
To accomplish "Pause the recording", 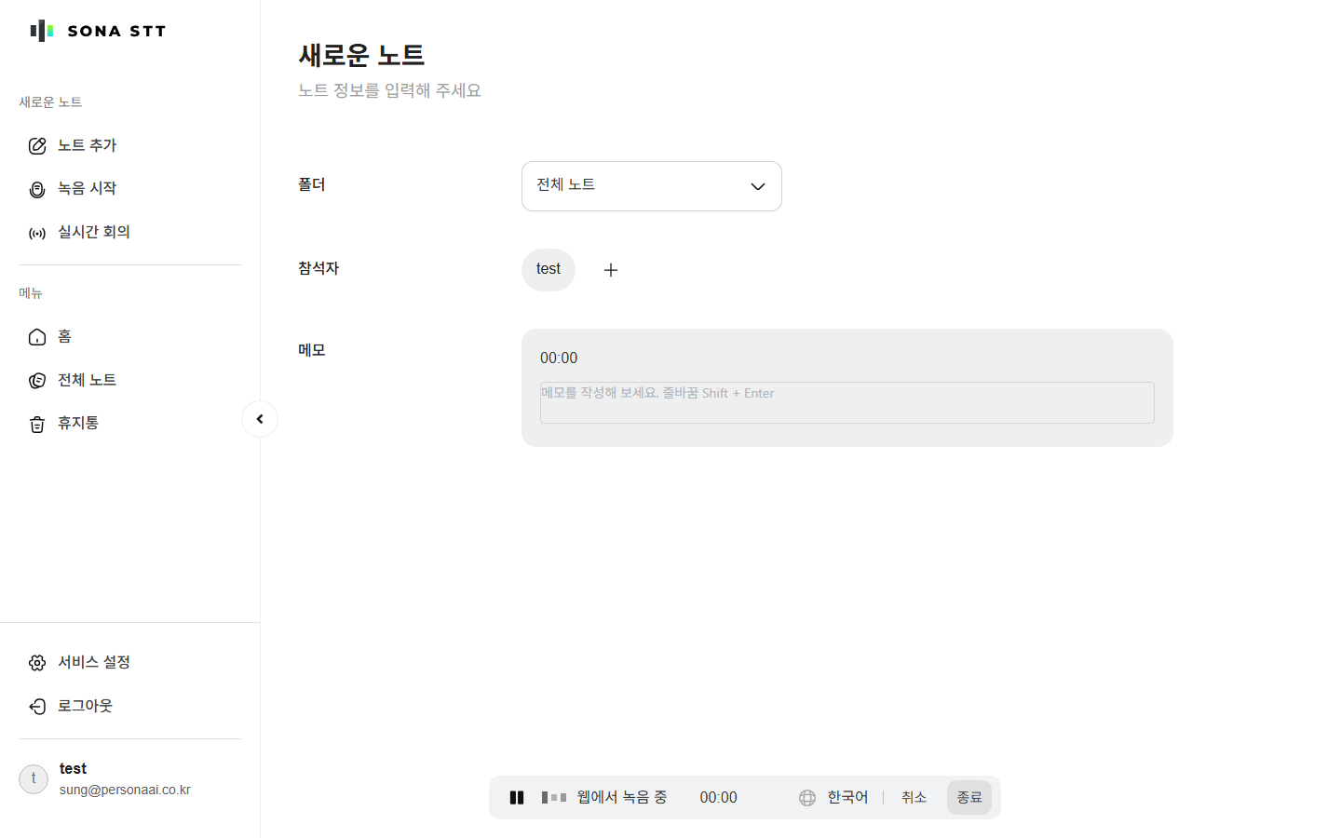I will (517, 797).
